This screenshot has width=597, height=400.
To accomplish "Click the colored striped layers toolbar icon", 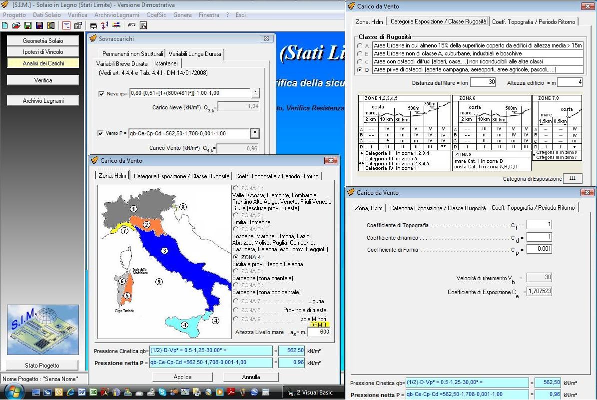I will click(116, 25).
